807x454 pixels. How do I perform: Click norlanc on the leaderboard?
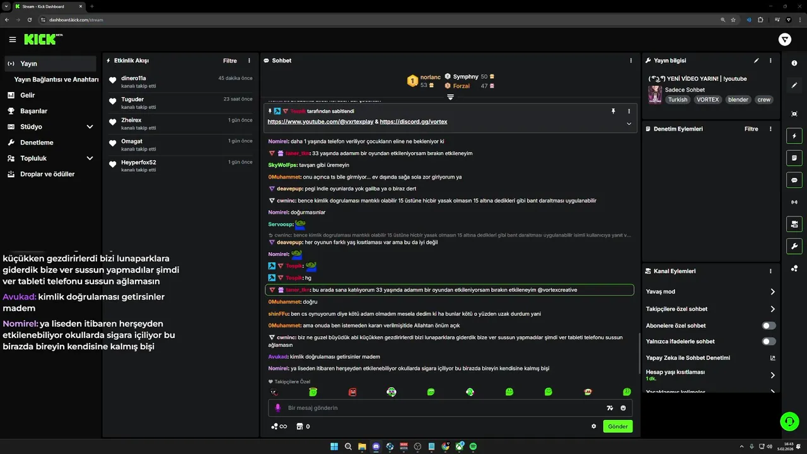[431, 77]
